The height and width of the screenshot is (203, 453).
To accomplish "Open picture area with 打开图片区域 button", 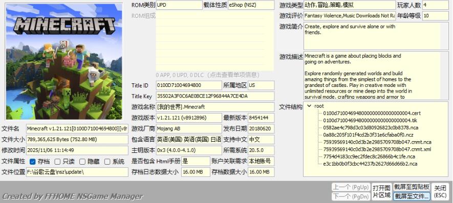I will point(382,192).
